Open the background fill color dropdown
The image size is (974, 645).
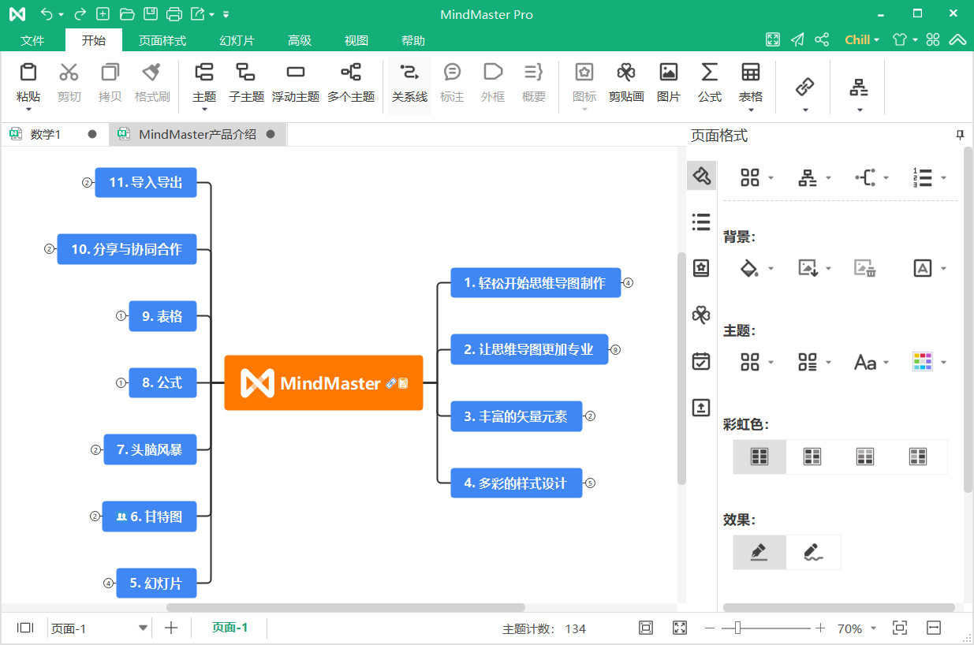771,269
